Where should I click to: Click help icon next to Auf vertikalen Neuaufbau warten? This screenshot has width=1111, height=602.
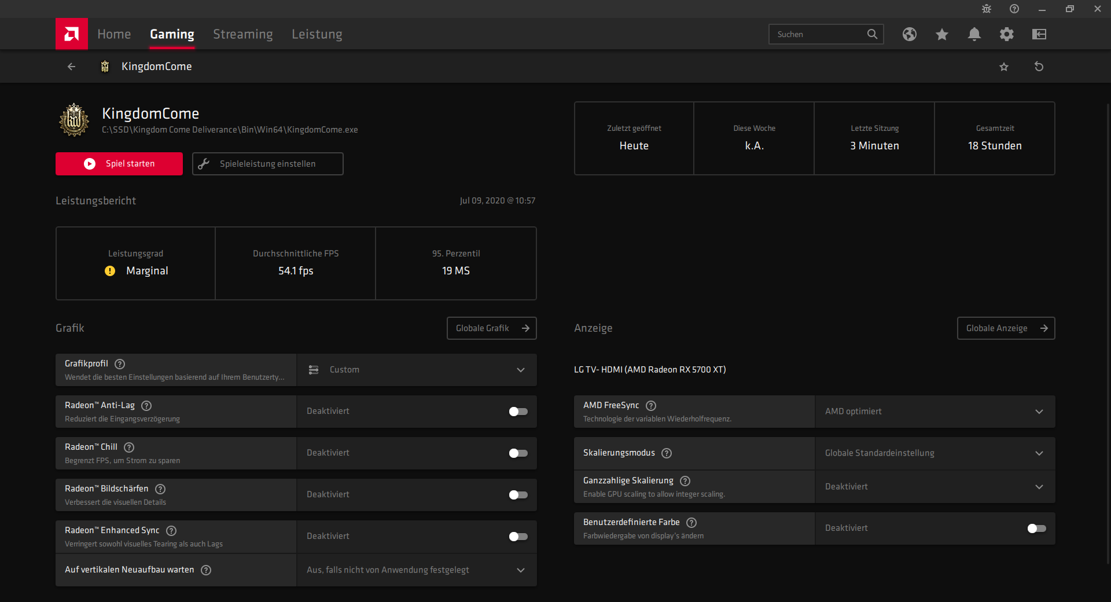[206, 570]
